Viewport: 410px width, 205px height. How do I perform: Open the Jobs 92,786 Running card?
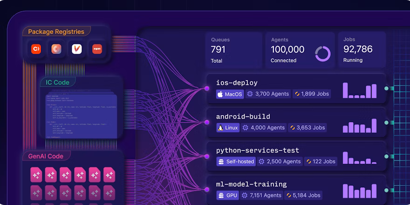tap(362, 50)
